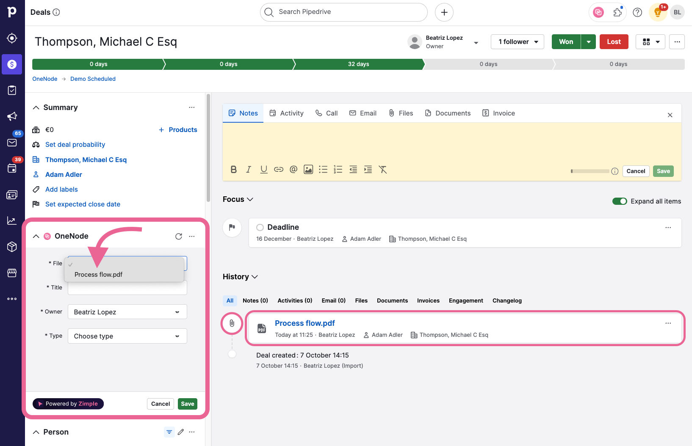Screen dimensions: 692x446
Task: Switch to Call tab
Action: coord(327,113)
